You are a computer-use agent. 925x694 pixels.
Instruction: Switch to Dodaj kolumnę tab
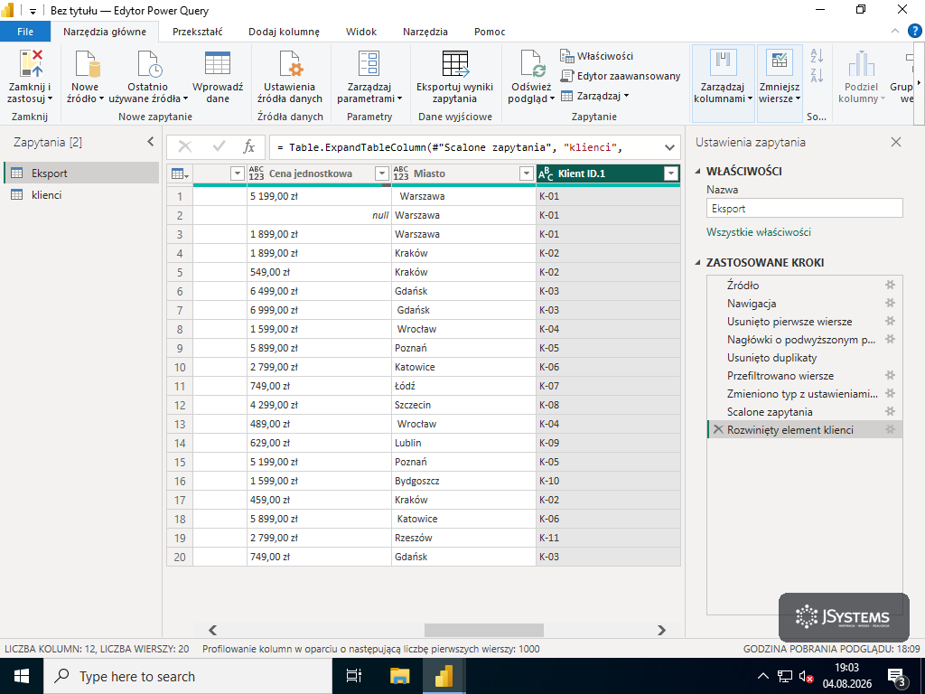(x=284, y=32)
